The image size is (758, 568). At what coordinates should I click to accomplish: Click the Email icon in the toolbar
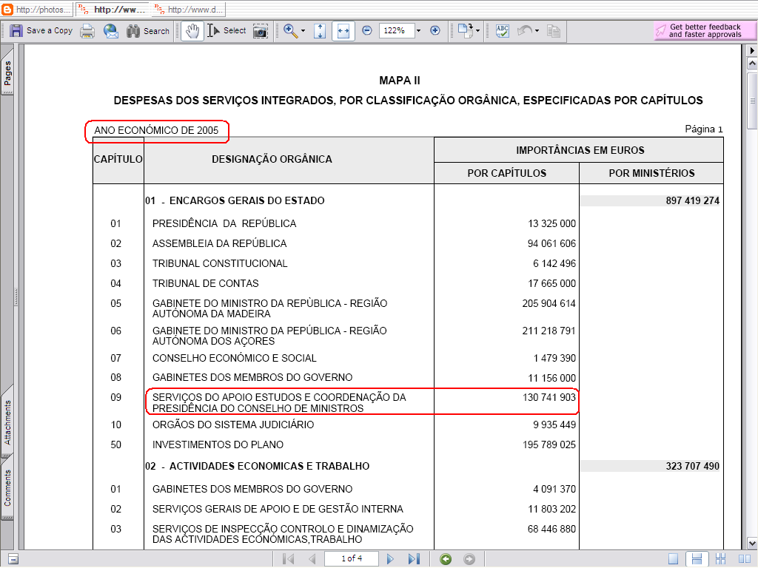(110, 31)
